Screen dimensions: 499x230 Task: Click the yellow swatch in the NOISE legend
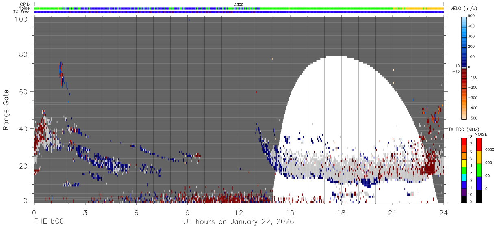(478, 158)
